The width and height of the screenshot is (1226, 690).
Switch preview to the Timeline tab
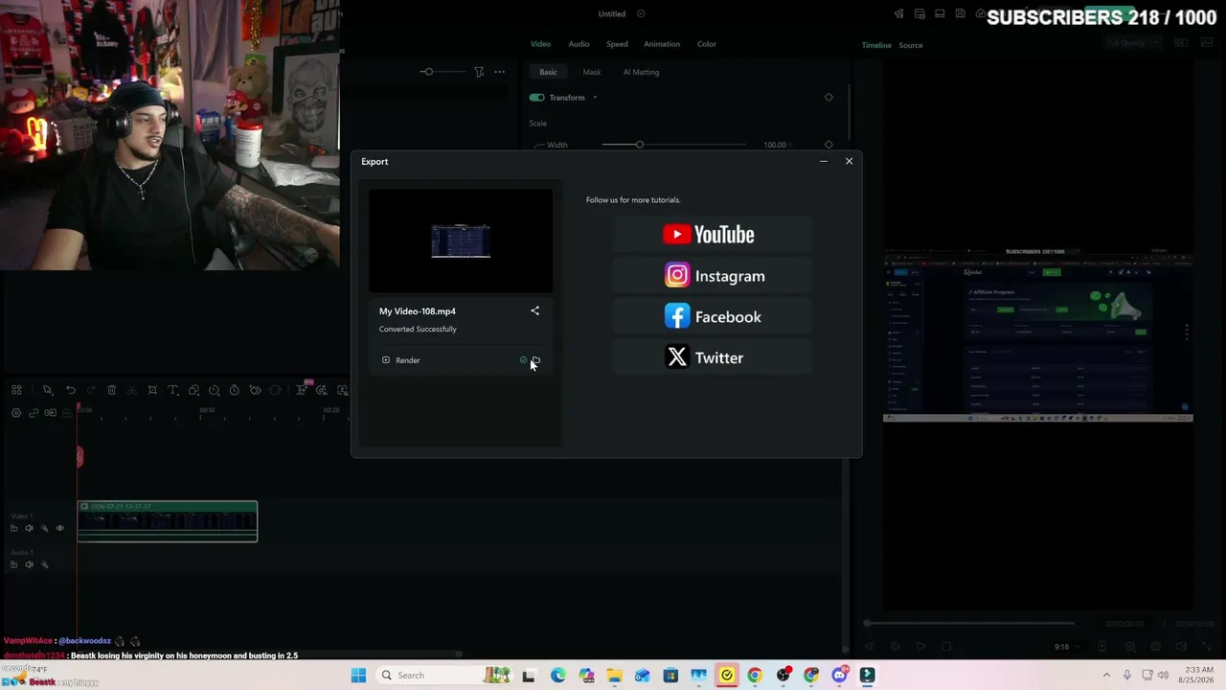(x=876, y=45)
